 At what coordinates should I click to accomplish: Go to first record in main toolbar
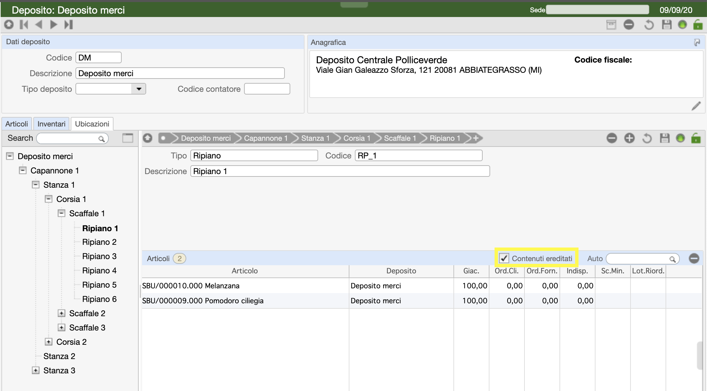click(x=24, y=24)
